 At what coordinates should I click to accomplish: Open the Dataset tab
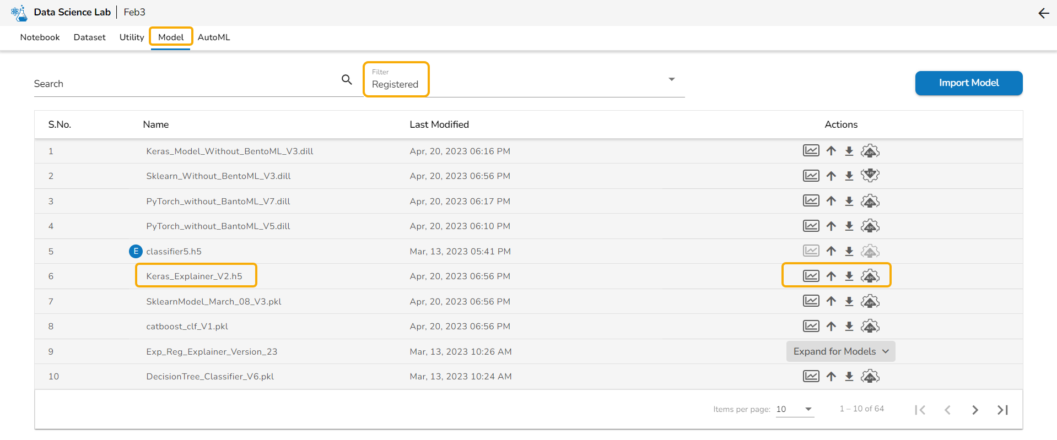point(89,37)
